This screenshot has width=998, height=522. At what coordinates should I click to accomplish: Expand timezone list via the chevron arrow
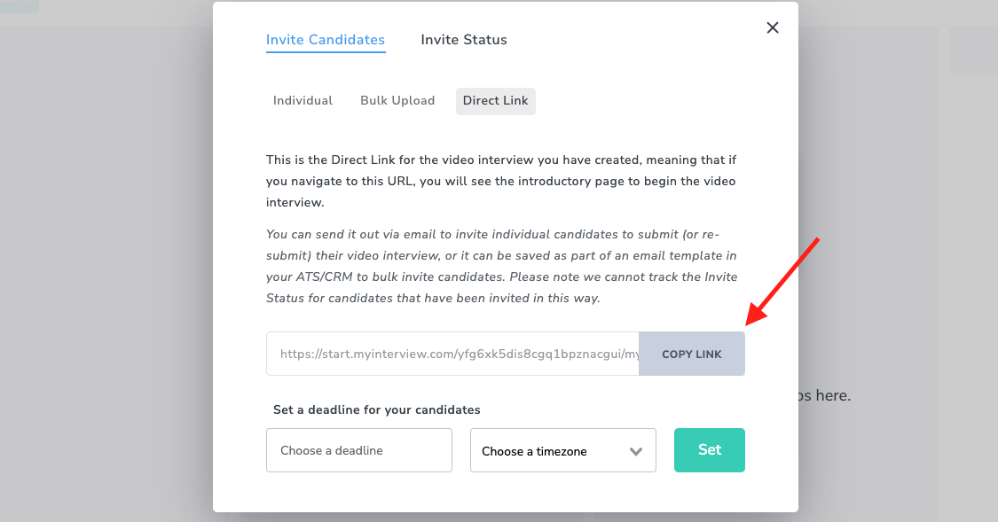(x=636, y=451)
